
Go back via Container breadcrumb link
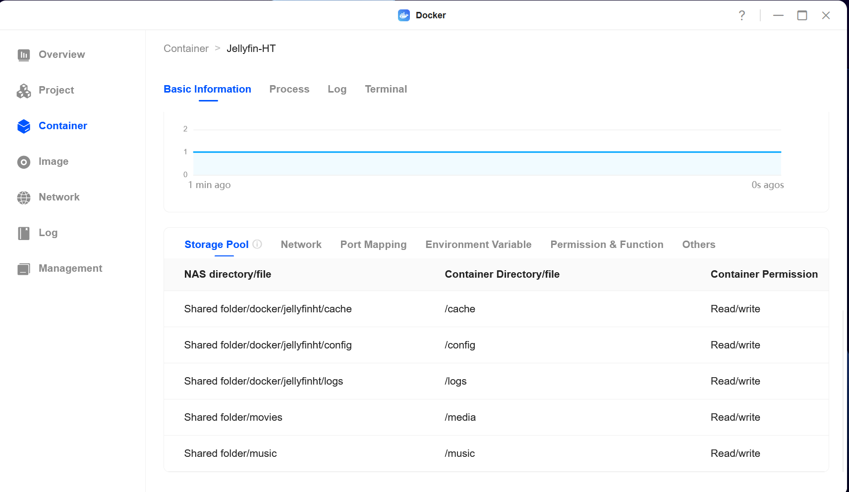click(x=186, y=49)
